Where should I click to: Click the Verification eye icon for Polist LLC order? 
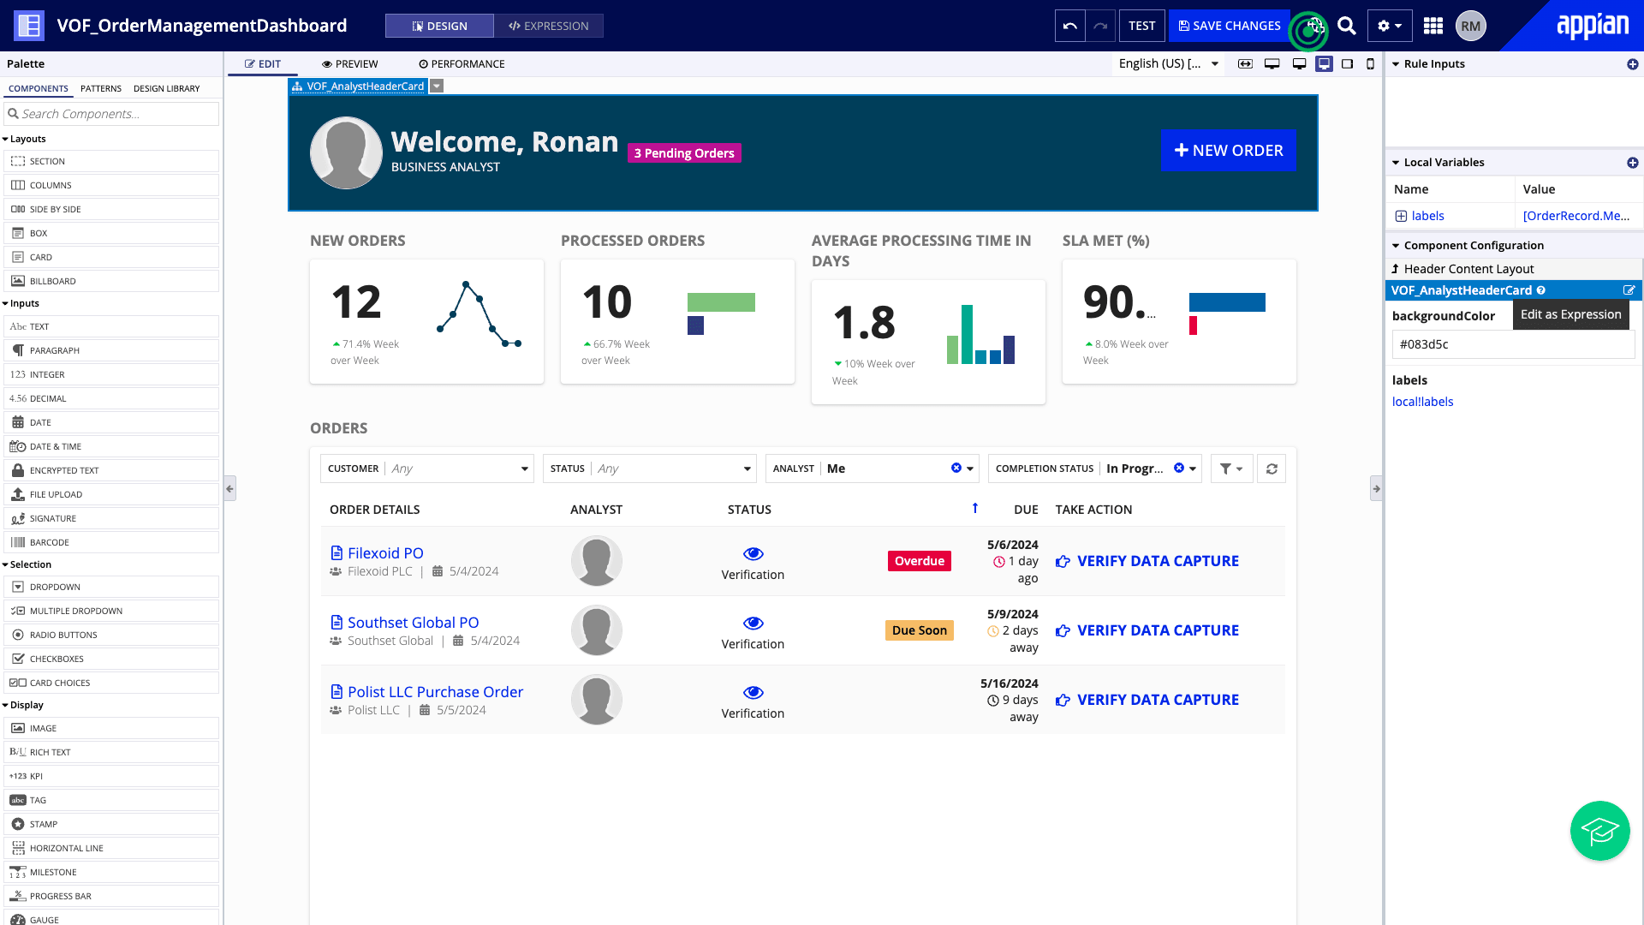[753, 693]
